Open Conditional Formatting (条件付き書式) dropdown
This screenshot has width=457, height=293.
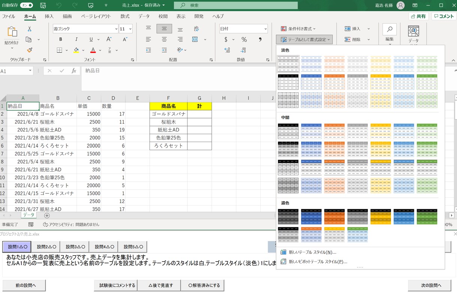point(298,29)
